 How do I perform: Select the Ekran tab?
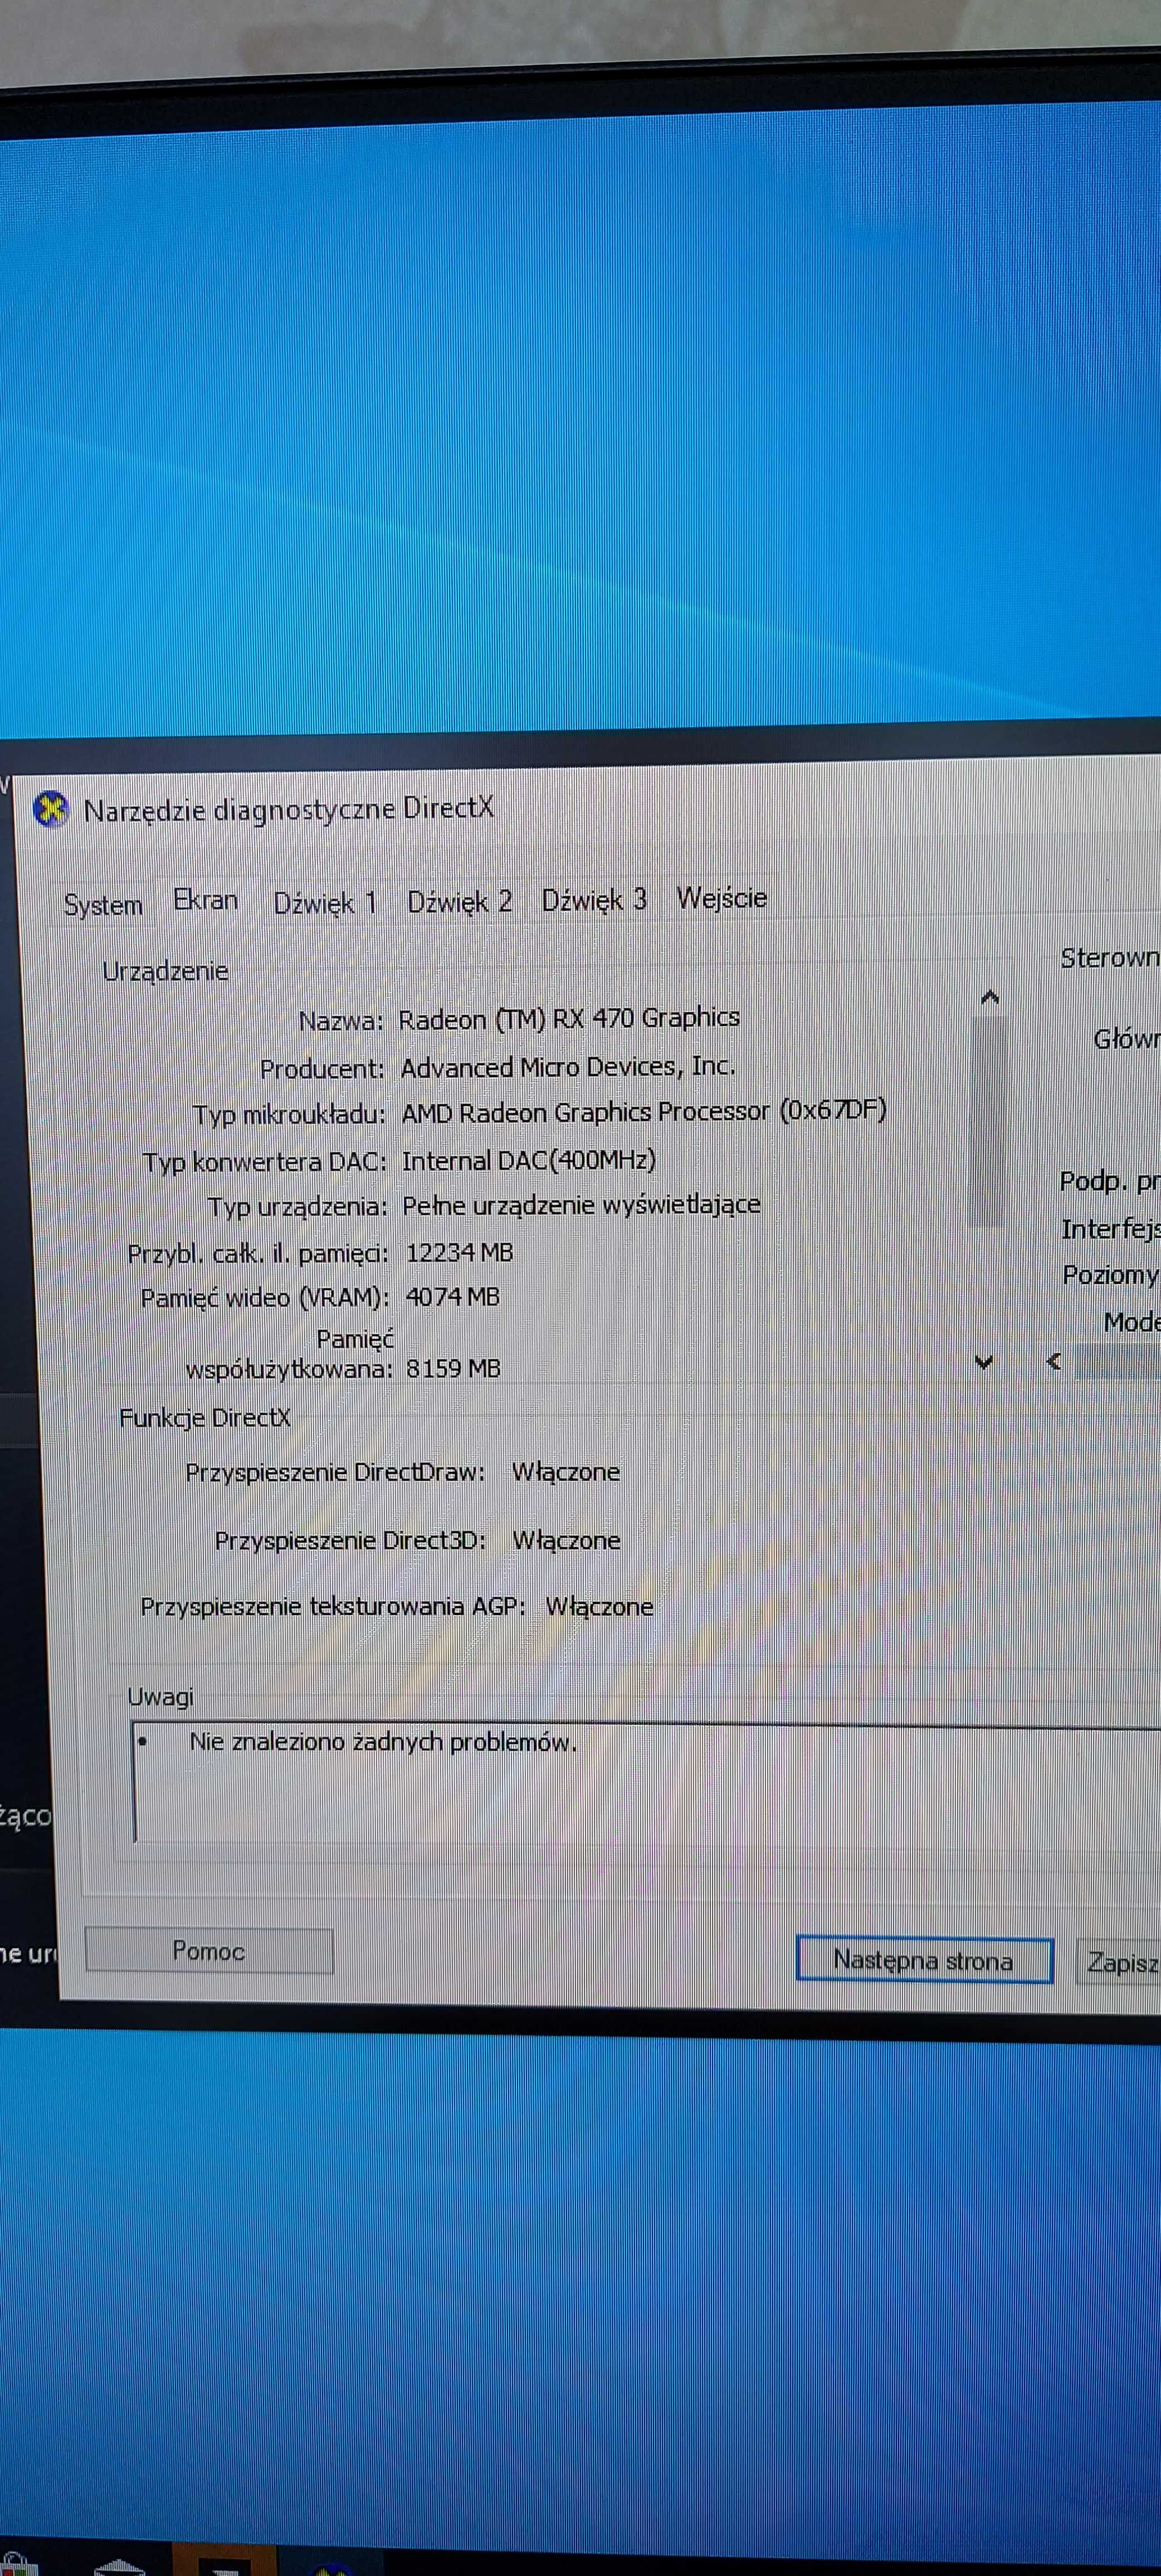coord(206,900)
